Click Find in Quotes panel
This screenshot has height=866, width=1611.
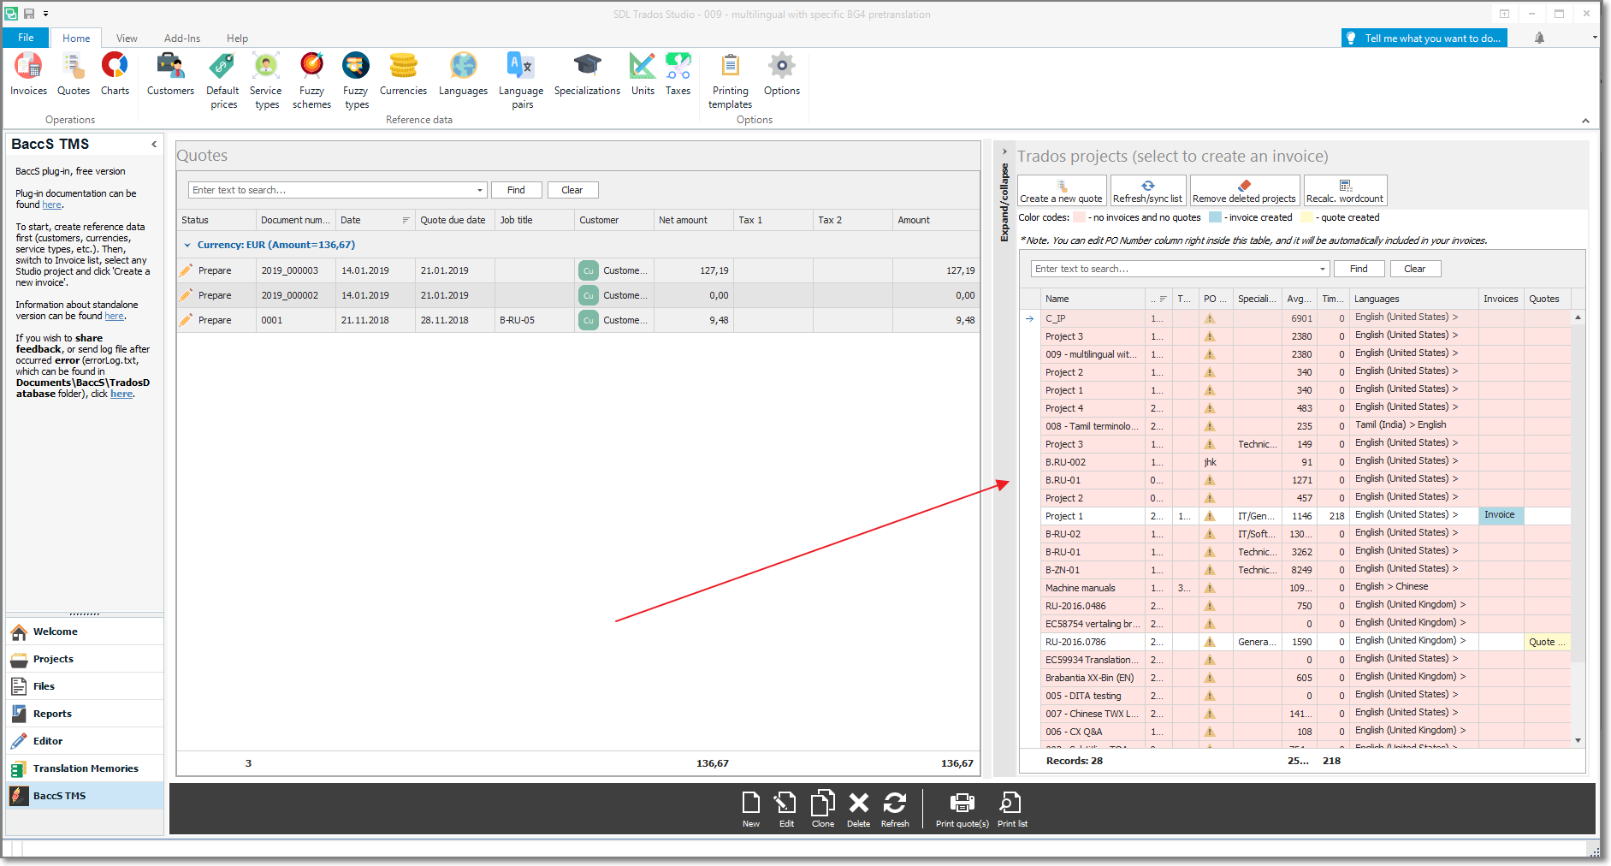pyautogui.click(x=516, y=190)
